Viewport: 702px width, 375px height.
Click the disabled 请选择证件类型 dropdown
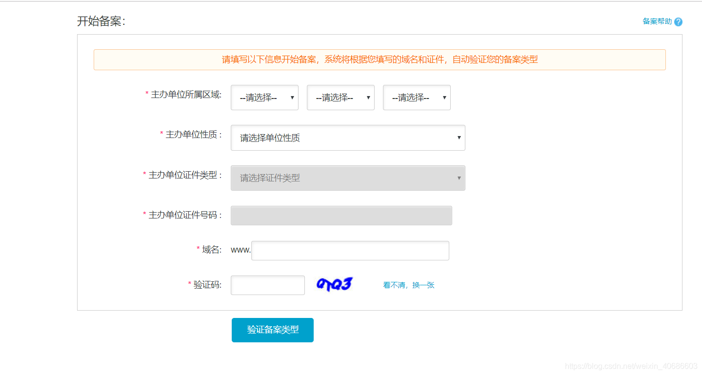pos(348,178)
